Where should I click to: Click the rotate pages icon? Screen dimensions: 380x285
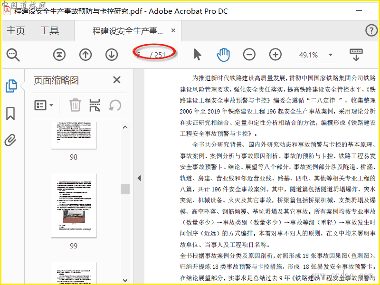115,105
